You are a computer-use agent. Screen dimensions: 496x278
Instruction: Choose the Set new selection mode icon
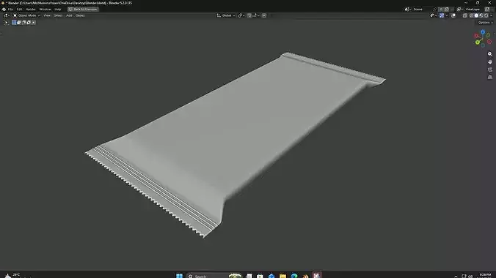(x=14, y=23)
